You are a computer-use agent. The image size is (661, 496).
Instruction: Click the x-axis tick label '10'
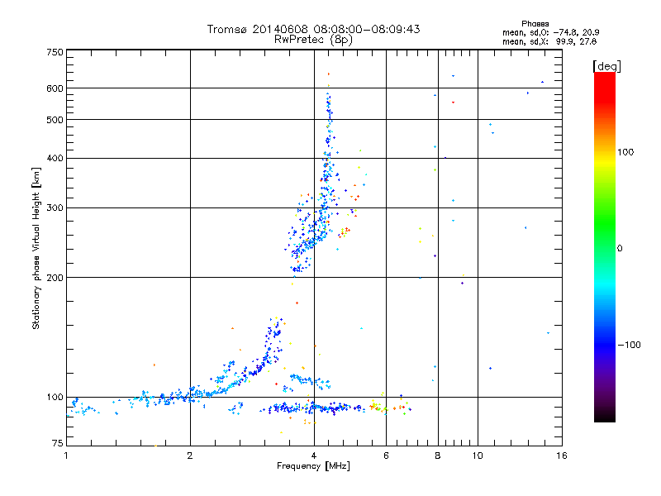tap(478, 455)
